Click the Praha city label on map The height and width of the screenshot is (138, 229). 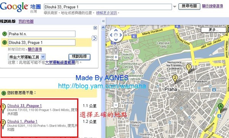(x=171, y=89)
